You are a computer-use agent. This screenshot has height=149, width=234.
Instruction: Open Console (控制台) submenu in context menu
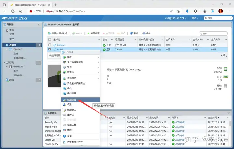[x=81, y=72]
